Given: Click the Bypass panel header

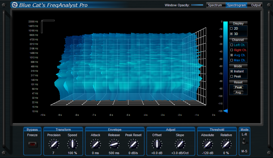Looking at the screenshot, I should 32,130.
